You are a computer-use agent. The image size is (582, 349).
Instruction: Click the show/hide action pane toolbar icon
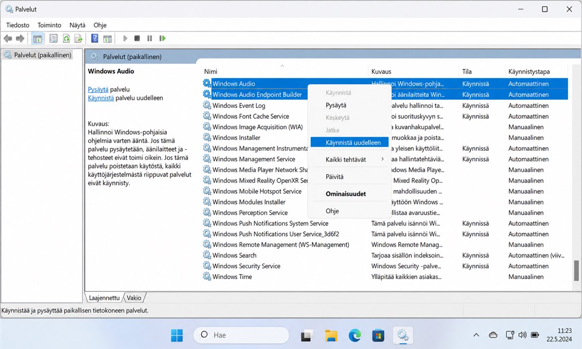[x=108, y=38]
